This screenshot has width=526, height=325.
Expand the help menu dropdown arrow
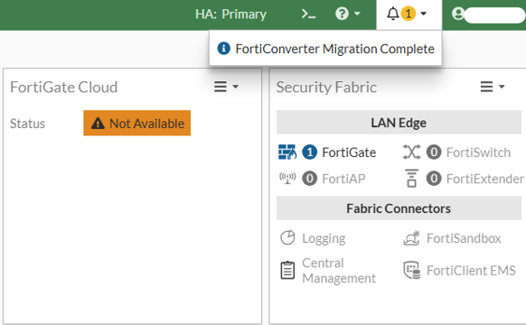click(357, 14)
